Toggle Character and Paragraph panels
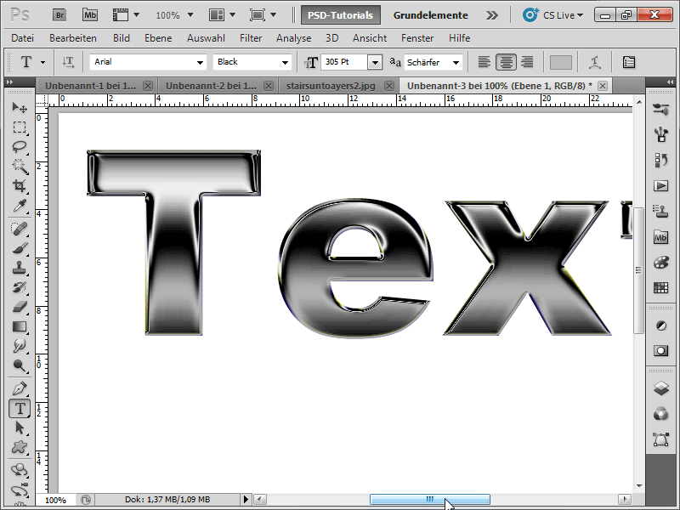The width and height of the screenshot is (680, 510). click(x=629, y=62)
